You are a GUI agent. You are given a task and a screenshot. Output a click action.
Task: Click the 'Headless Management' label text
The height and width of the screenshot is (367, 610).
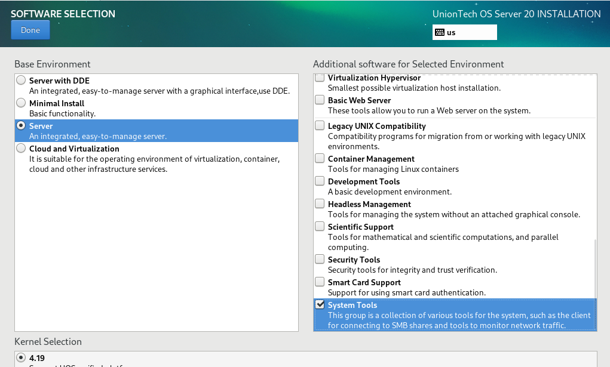pos(369,205)
